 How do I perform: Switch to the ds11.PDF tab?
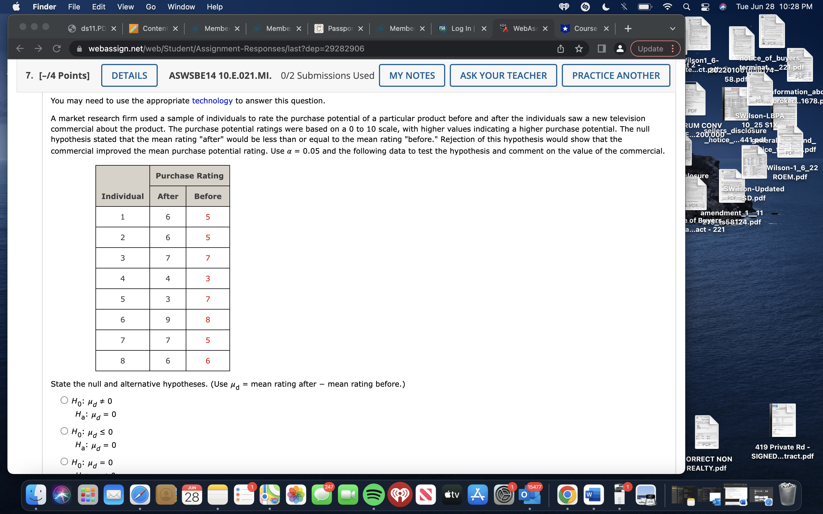tap(93, 29)
